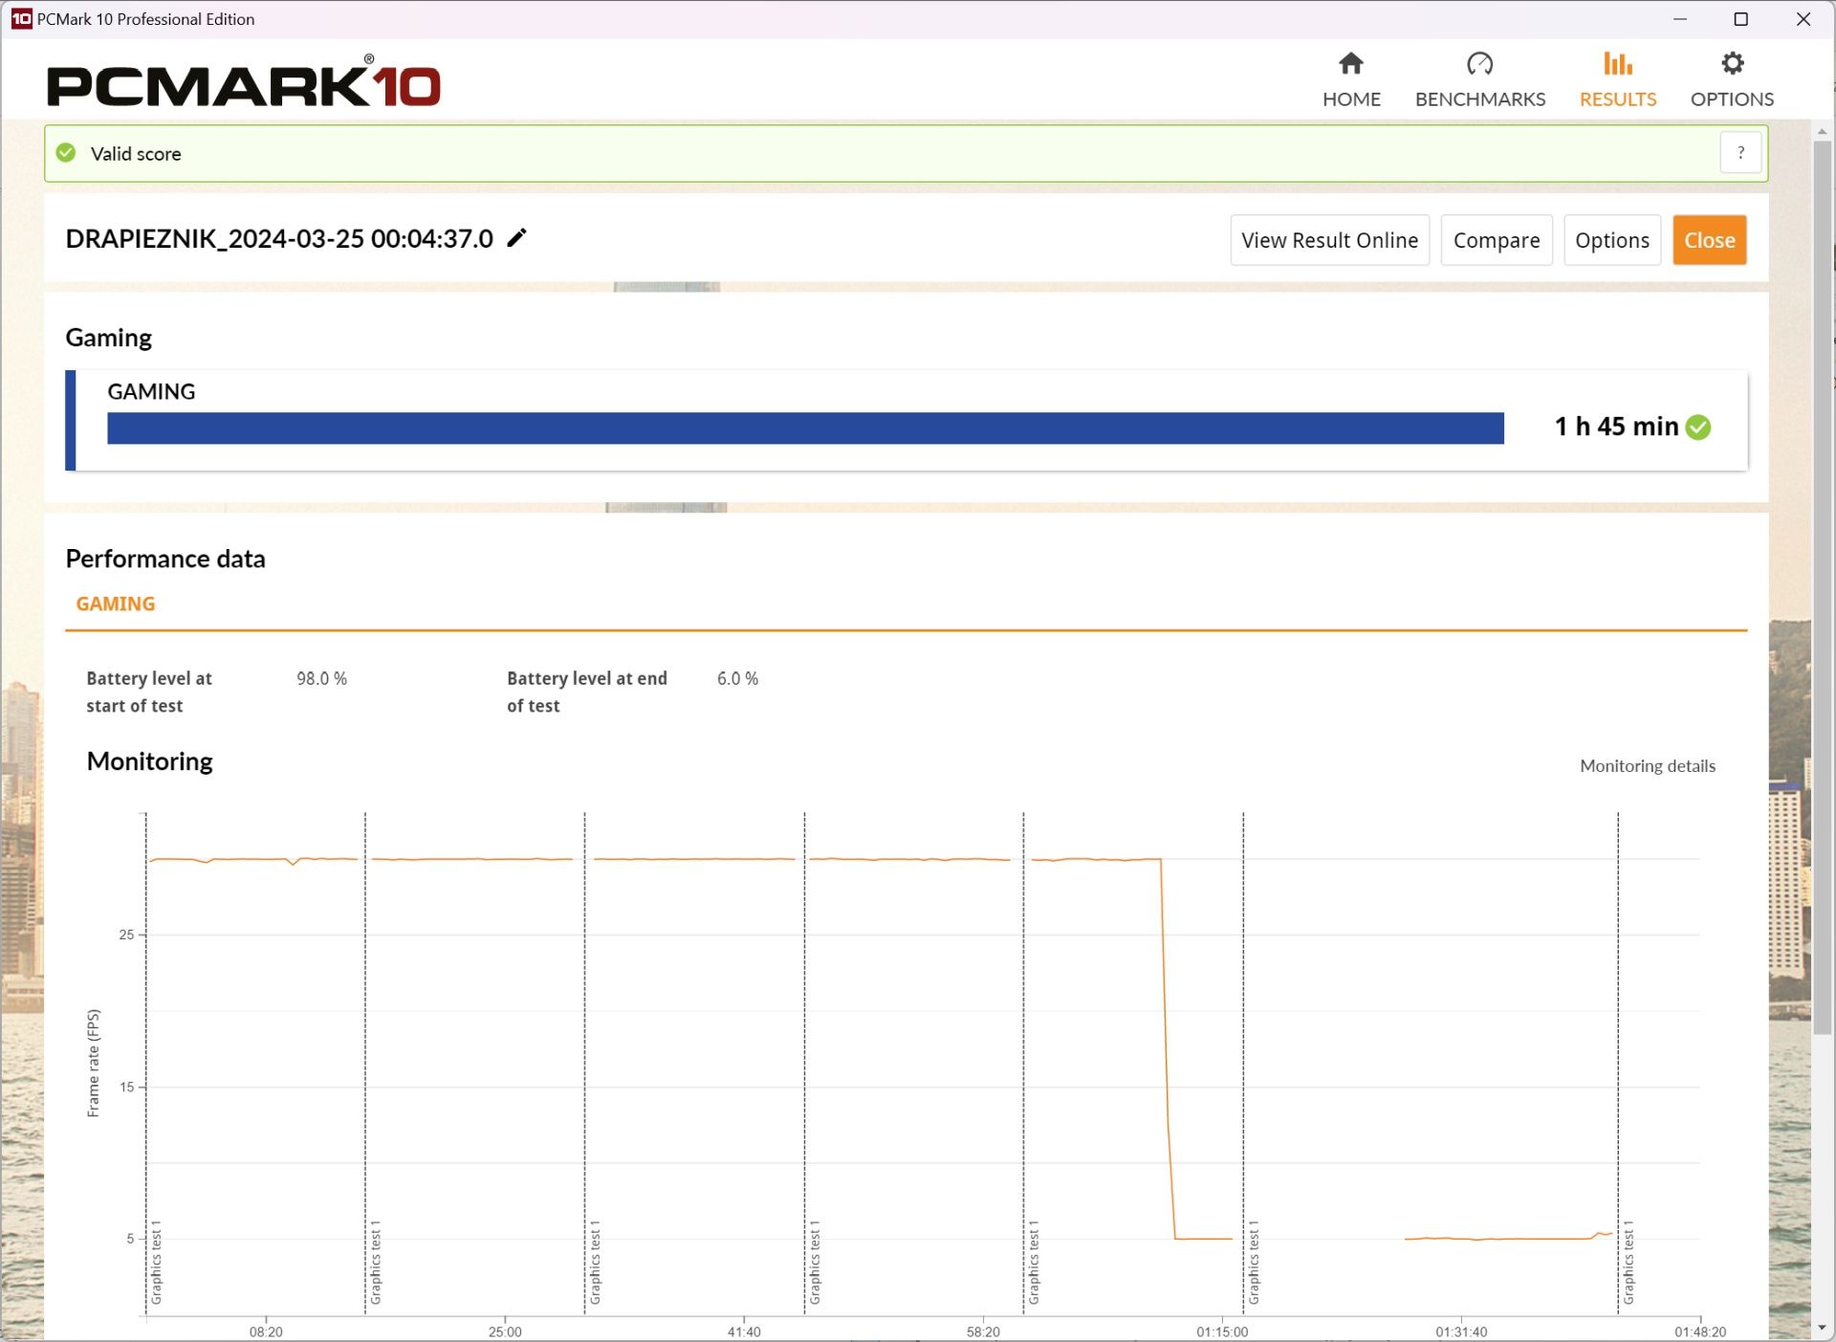The image size is (1836, 1342).
Task: Click the vertical scrollbar thumb
Action: click(1822, 587)
